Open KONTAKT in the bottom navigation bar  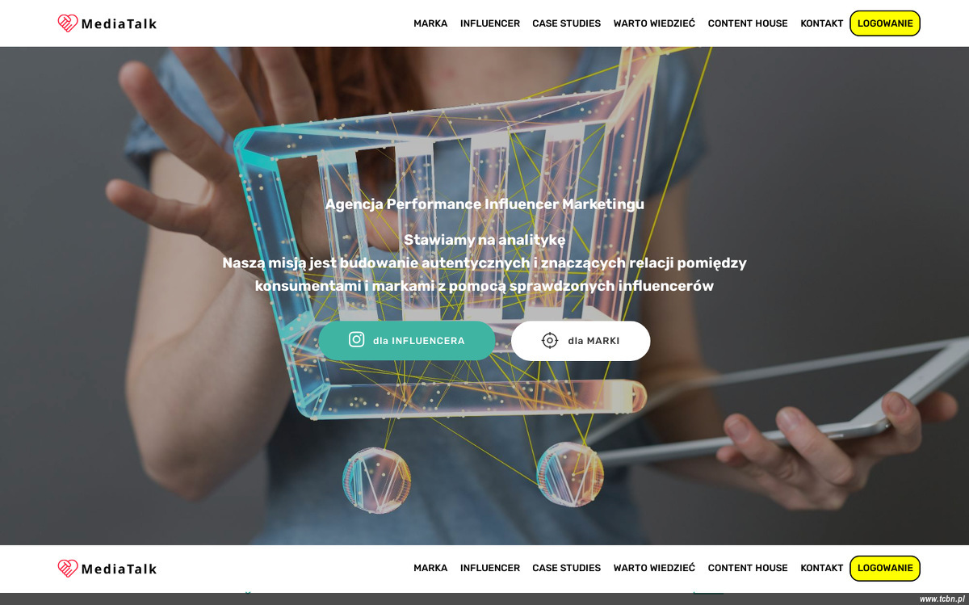[x=822, y=568]
